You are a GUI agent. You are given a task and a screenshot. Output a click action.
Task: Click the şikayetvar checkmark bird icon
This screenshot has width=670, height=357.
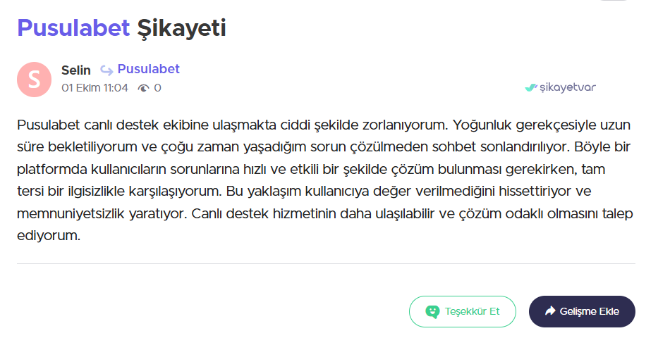[530, 87]
